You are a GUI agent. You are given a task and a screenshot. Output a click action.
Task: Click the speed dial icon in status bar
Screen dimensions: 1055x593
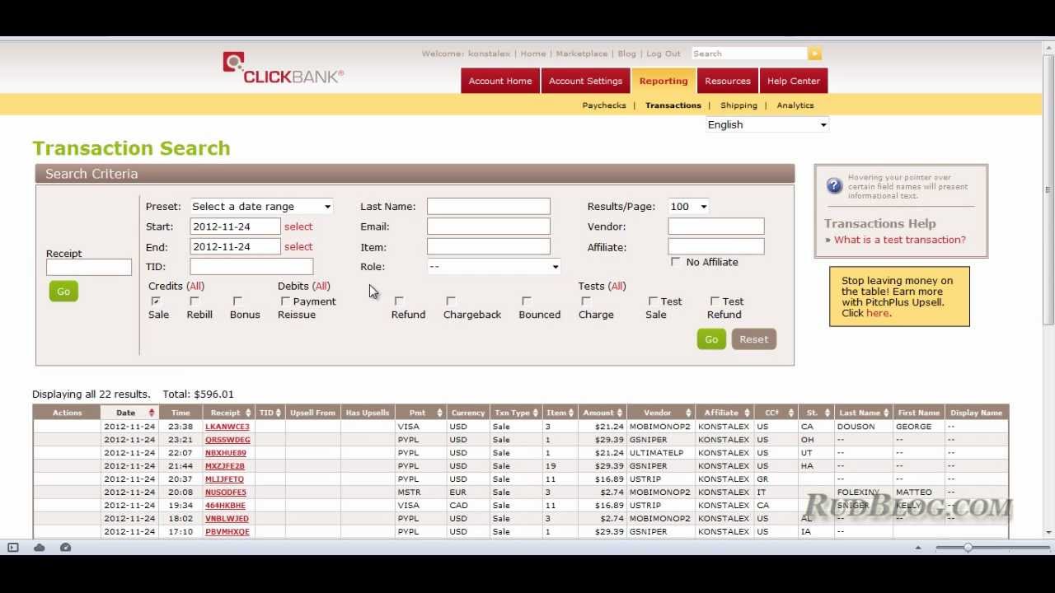coord(66,548)
